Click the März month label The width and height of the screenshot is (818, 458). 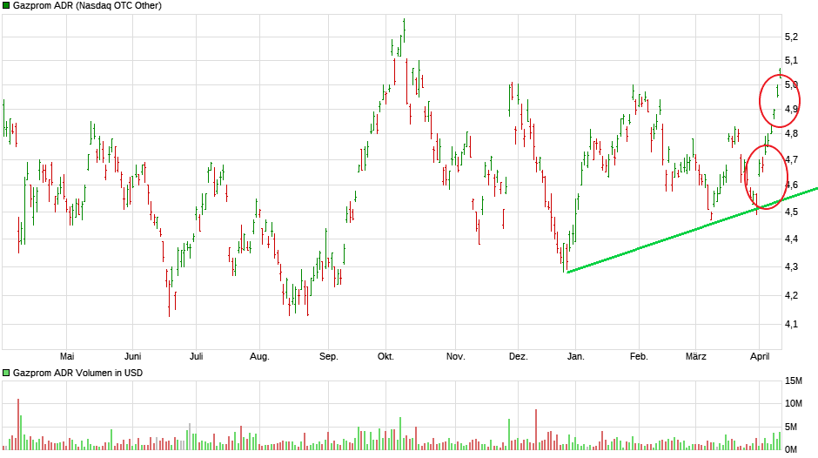click(696, 357)
